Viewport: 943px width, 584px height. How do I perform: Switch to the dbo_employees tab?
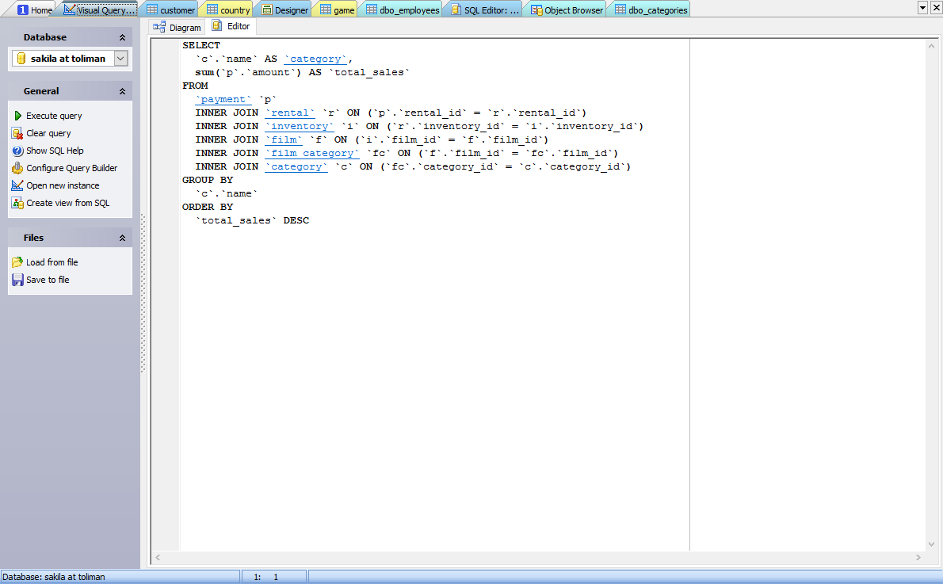(403, 10)
